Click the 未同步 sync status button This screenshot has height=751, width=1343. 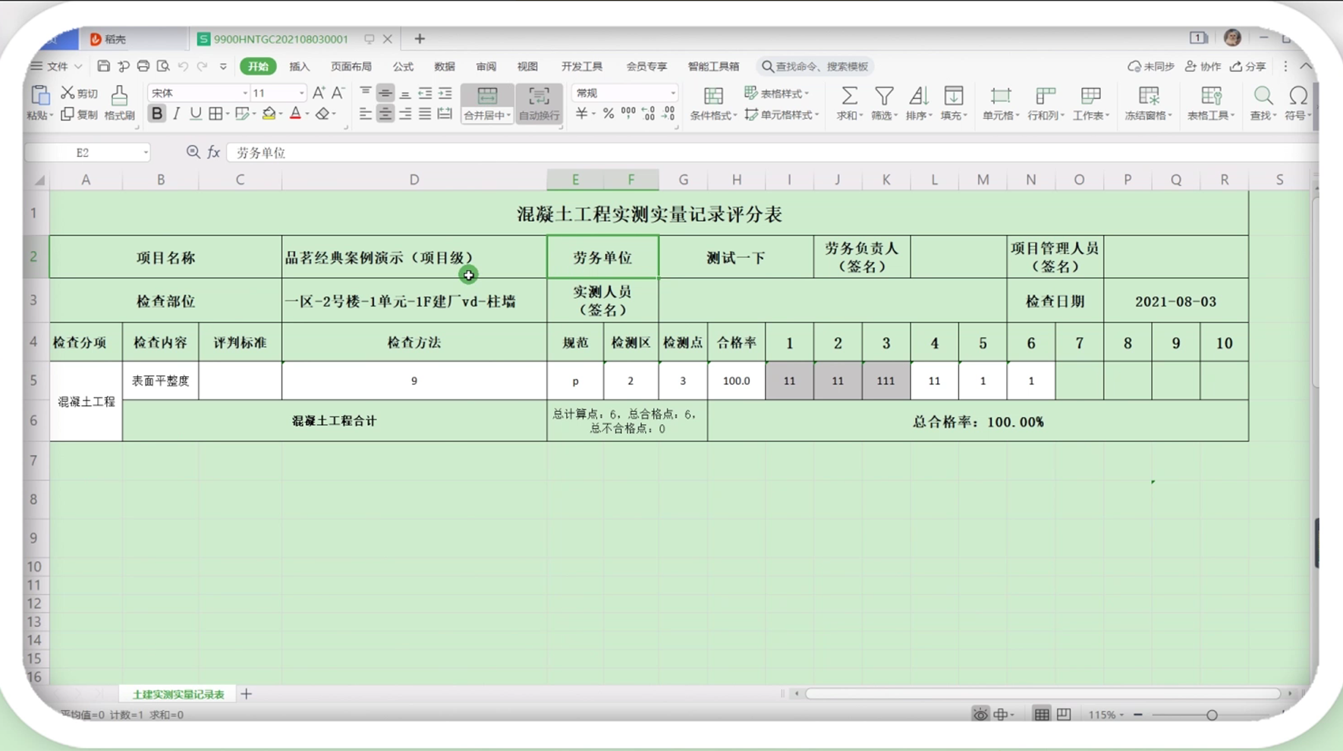[x=1151, y=67]
